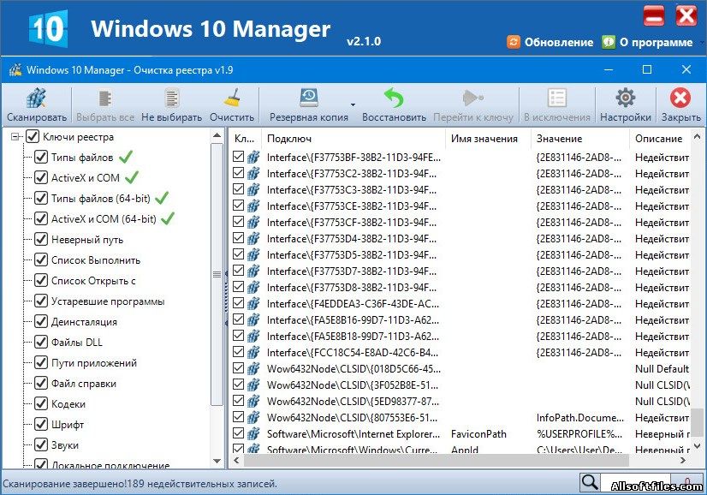Click the red Закрыть icon
This screenshot has height=495, width=707.
[680, 98]
